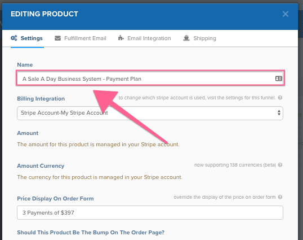Click the 'to change which stripe account' hint
This screenshot has height=240, width=303.
tap(197, 98)
